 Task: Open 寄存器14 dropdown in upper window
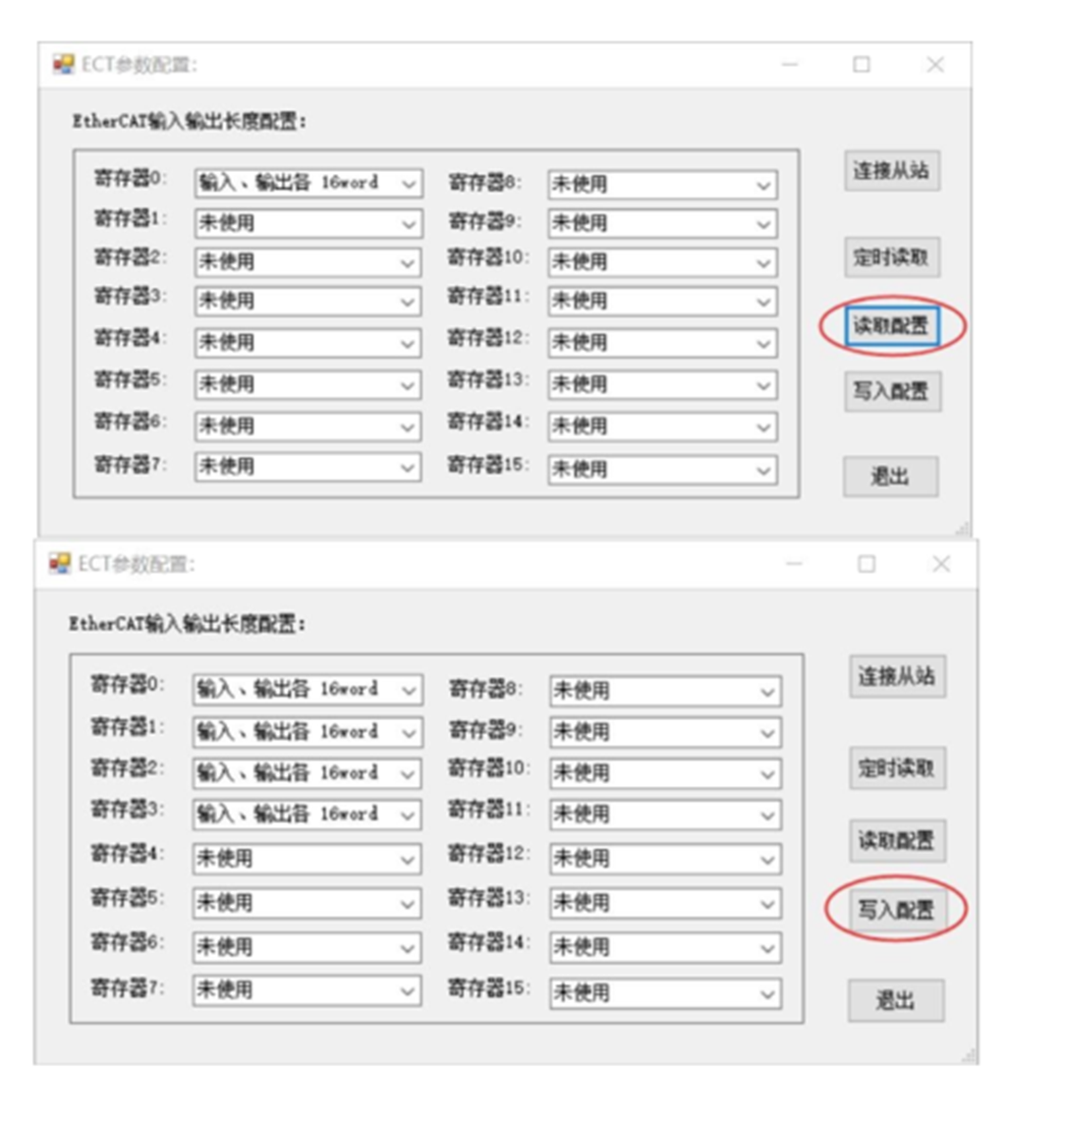[662, 426]
